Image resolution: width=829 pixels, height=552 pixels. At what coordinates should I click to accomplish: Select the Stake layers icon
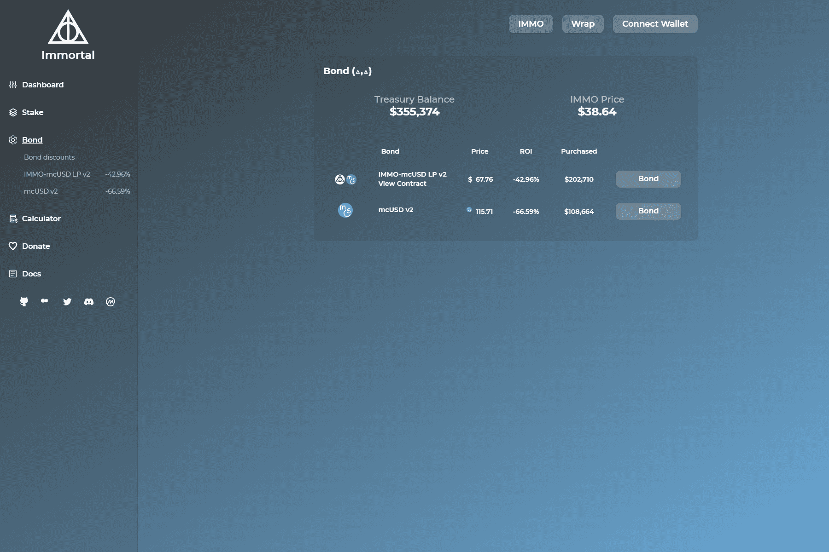coord(12,112)
